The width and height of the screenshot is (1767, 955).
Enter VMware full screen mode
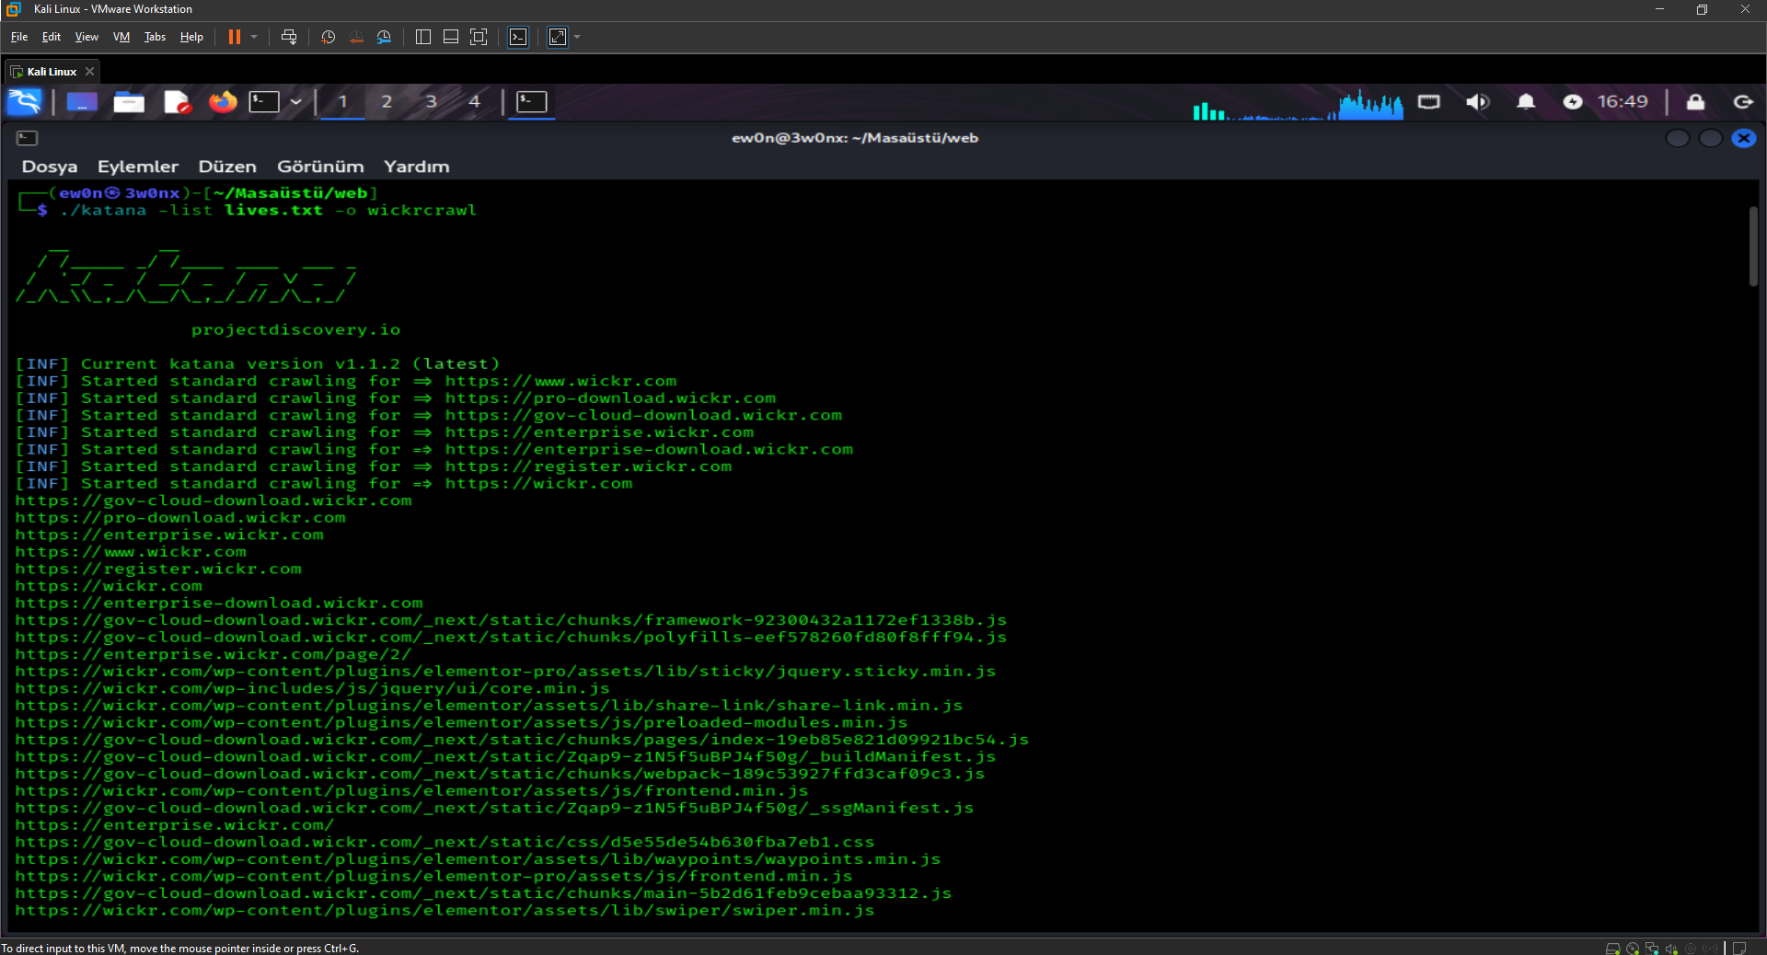479,37
